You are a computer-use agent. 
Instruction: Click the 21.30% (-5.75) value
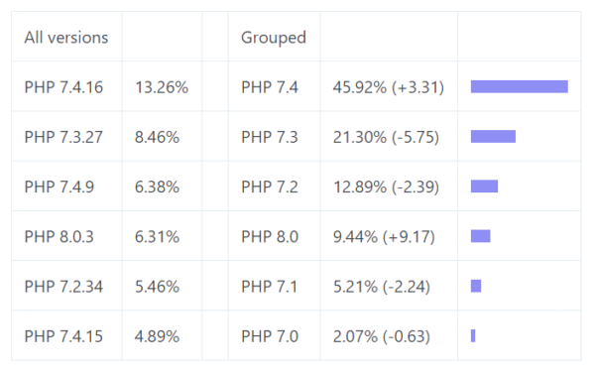(x=387, y=137)
